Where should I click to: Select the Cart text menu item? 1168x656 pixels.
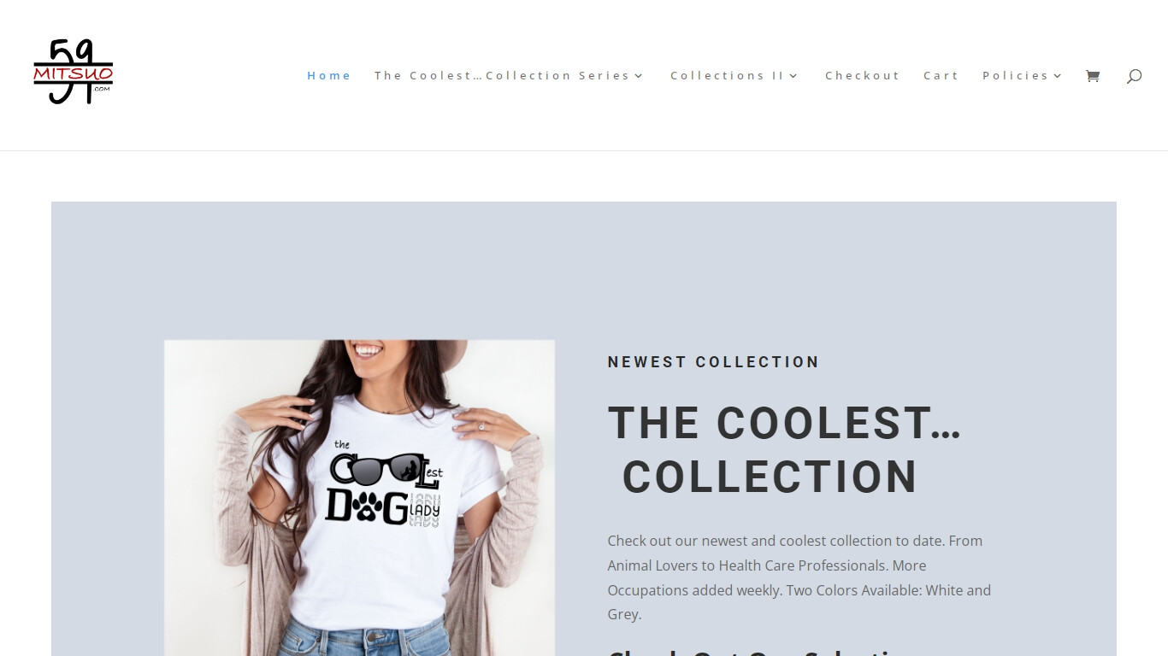click(x=941, y=75)
